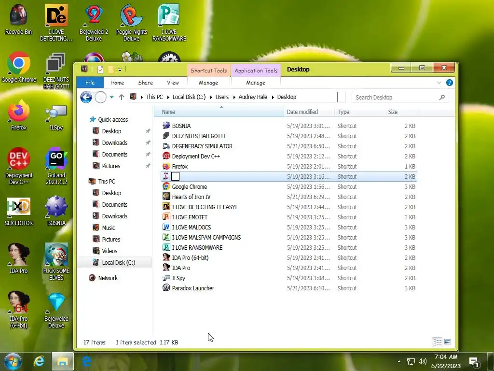Select the Firefox desktop icon
The height and width of the screenshot is (371, 494).
[x=19, y=115]
